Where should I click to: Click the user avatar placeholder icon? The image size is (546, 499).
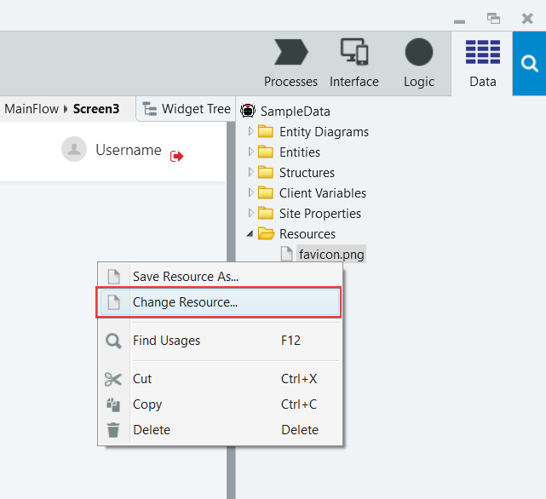(x=74, y=149)
